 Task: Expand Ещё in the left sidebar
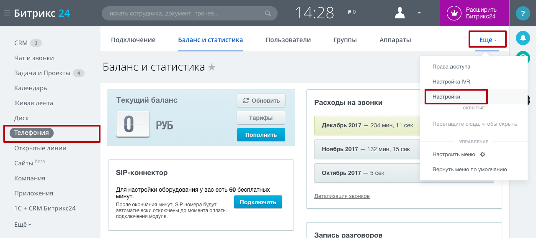(x=23, y=224)
